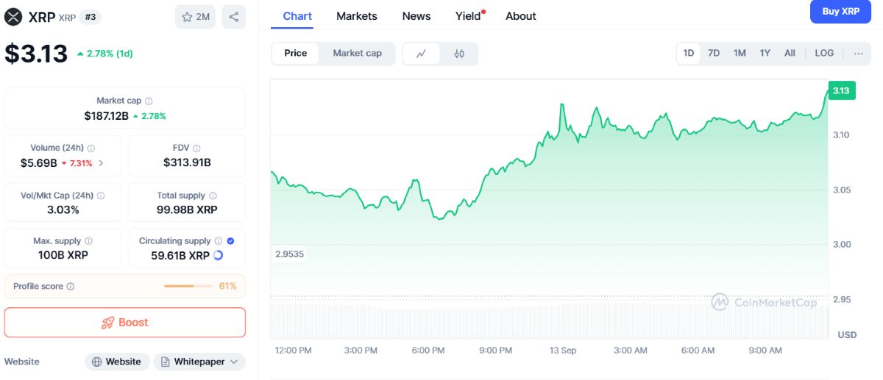This screenshot has height=380, width=883.
Task: Set chart range to 7D
Action: click(714, 53)
